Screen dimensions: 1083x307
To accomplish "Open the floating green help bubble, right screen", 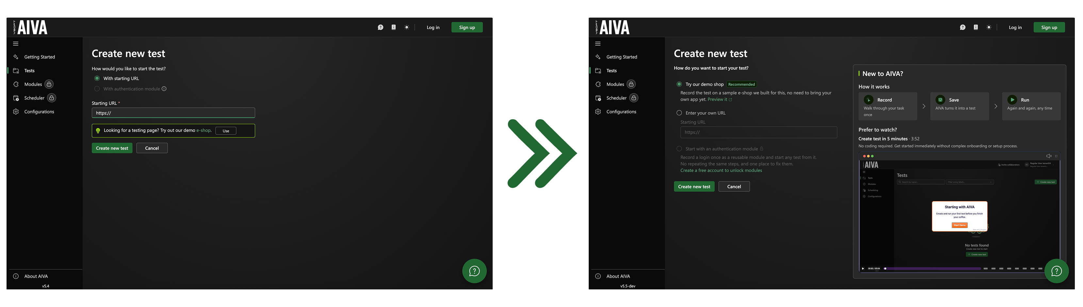I will tap(1057, 271).
